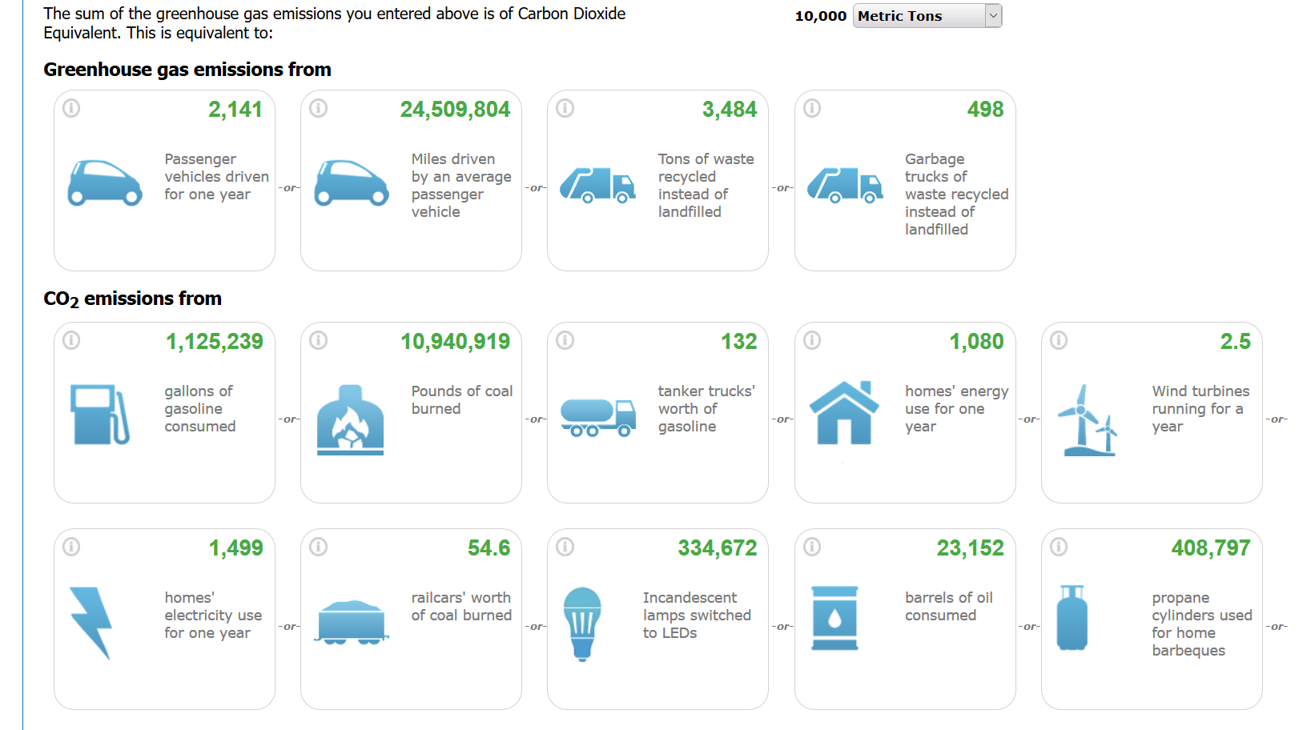This screenshot has height=730, width=1311.
Task: Click info icon on Passenger vehicles driven card
Action: point(71,108)
